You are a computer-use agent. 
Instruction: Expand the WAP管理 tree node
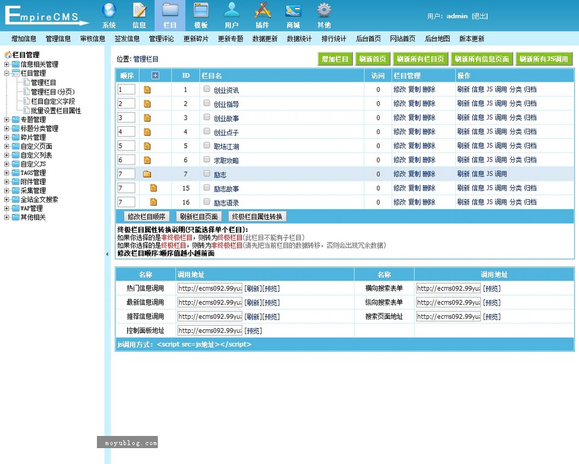pyautogui.click(x=6, y=209)
